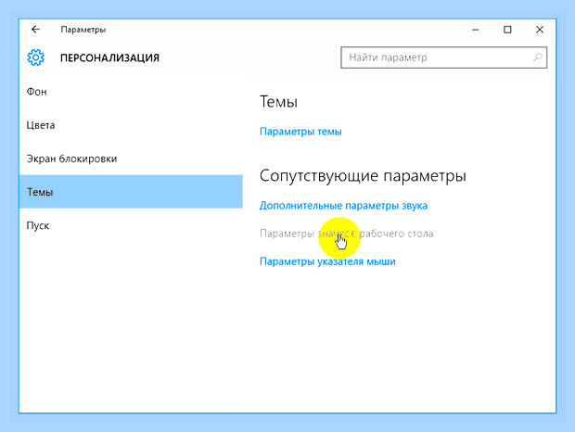Maximize the Параметры window
575x432 pixels.
coord(507,30)
